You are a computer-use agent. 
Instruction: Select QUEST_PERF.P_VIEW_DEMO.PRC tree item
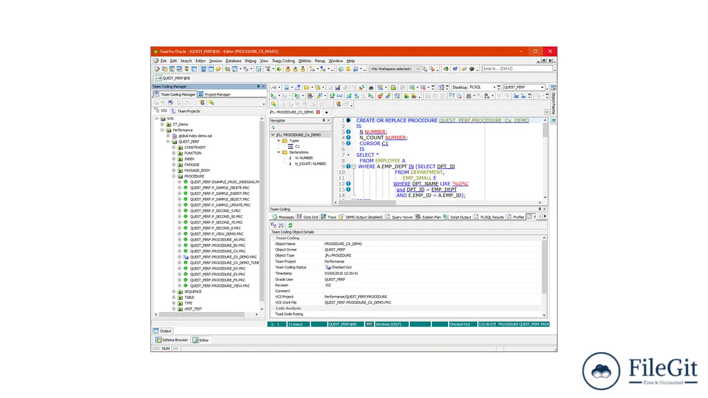click(x=217, y=234)
